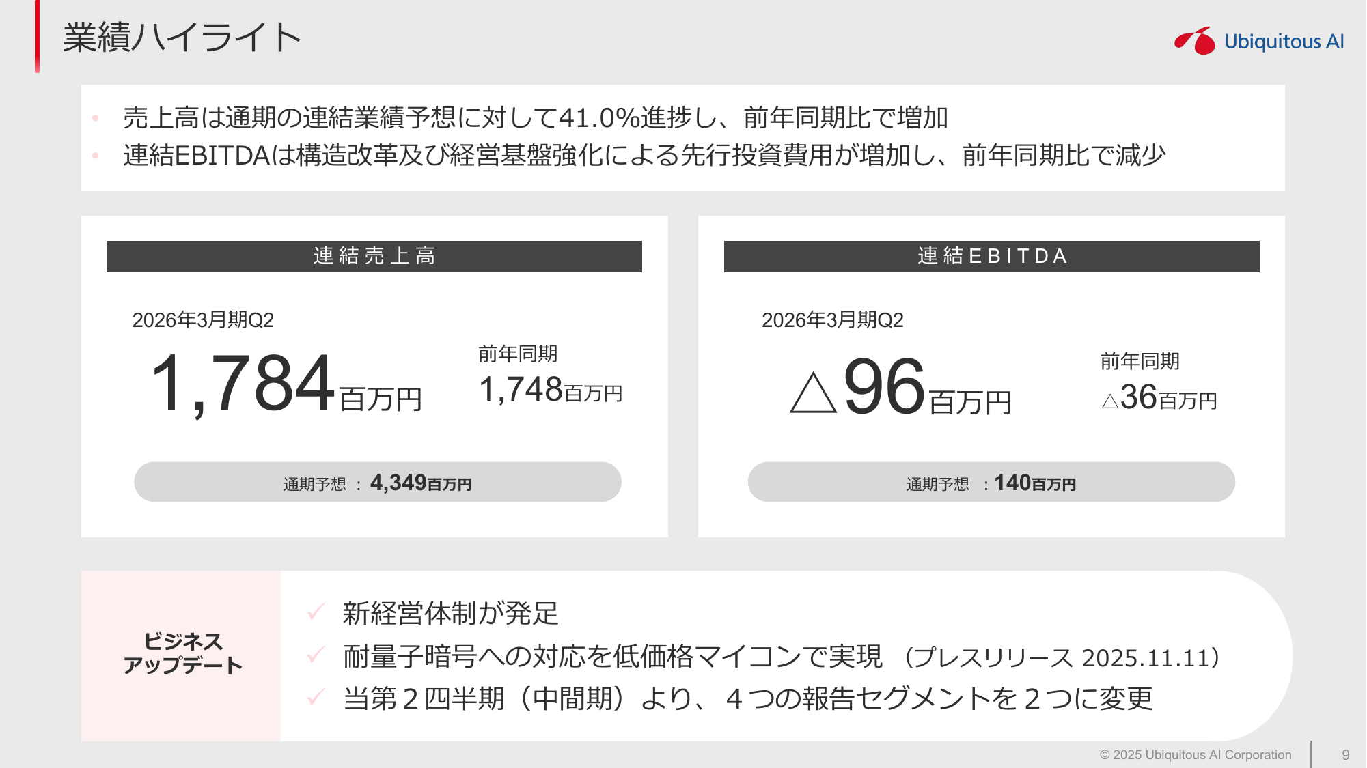Click the pink bullet before 売上高は通期の
This screenshot has height=768, width=1367.
tap(96, 118)
